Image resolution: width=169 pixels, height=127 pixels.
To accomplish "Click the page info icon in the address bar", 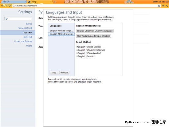I will tap(14, 6).
